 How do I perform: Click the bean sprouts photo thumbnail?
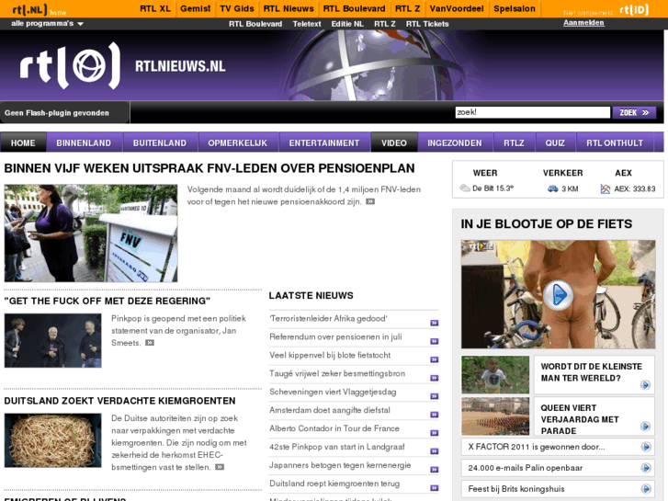click(x=52, y=440)
